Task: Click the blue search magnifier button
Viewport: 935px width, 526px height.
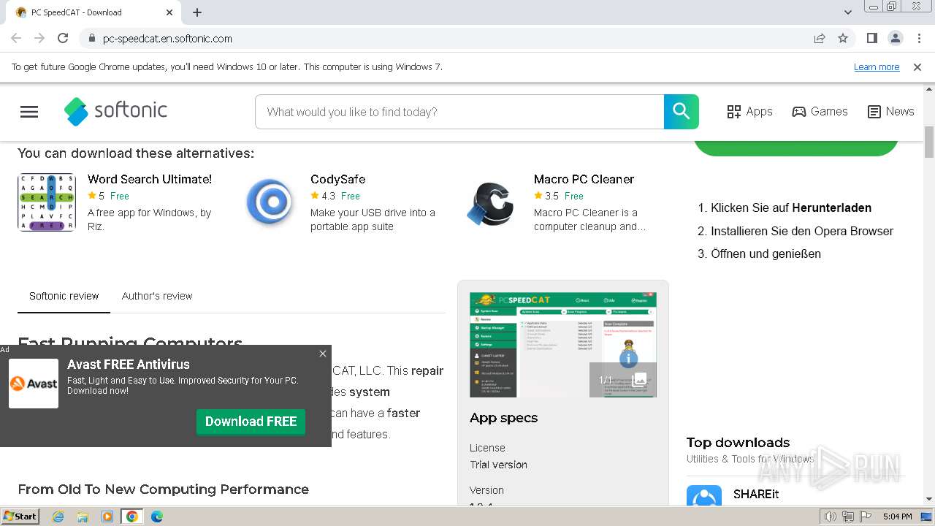Action: pyautogui.click(x=681, y=112)
